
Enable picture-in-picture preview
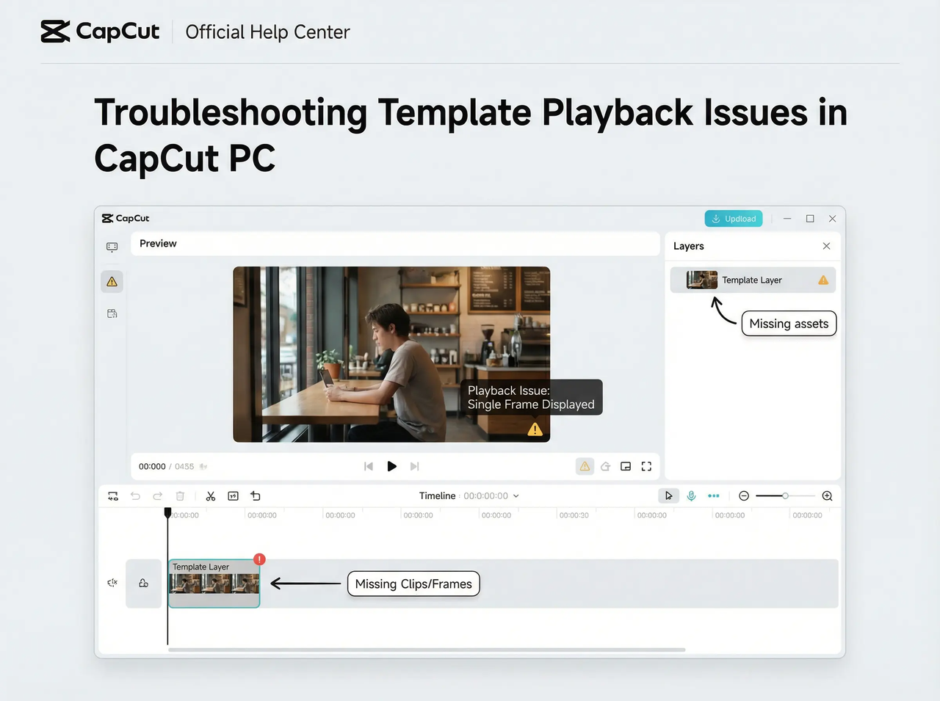pyautogui.click(x=626, y=466)
